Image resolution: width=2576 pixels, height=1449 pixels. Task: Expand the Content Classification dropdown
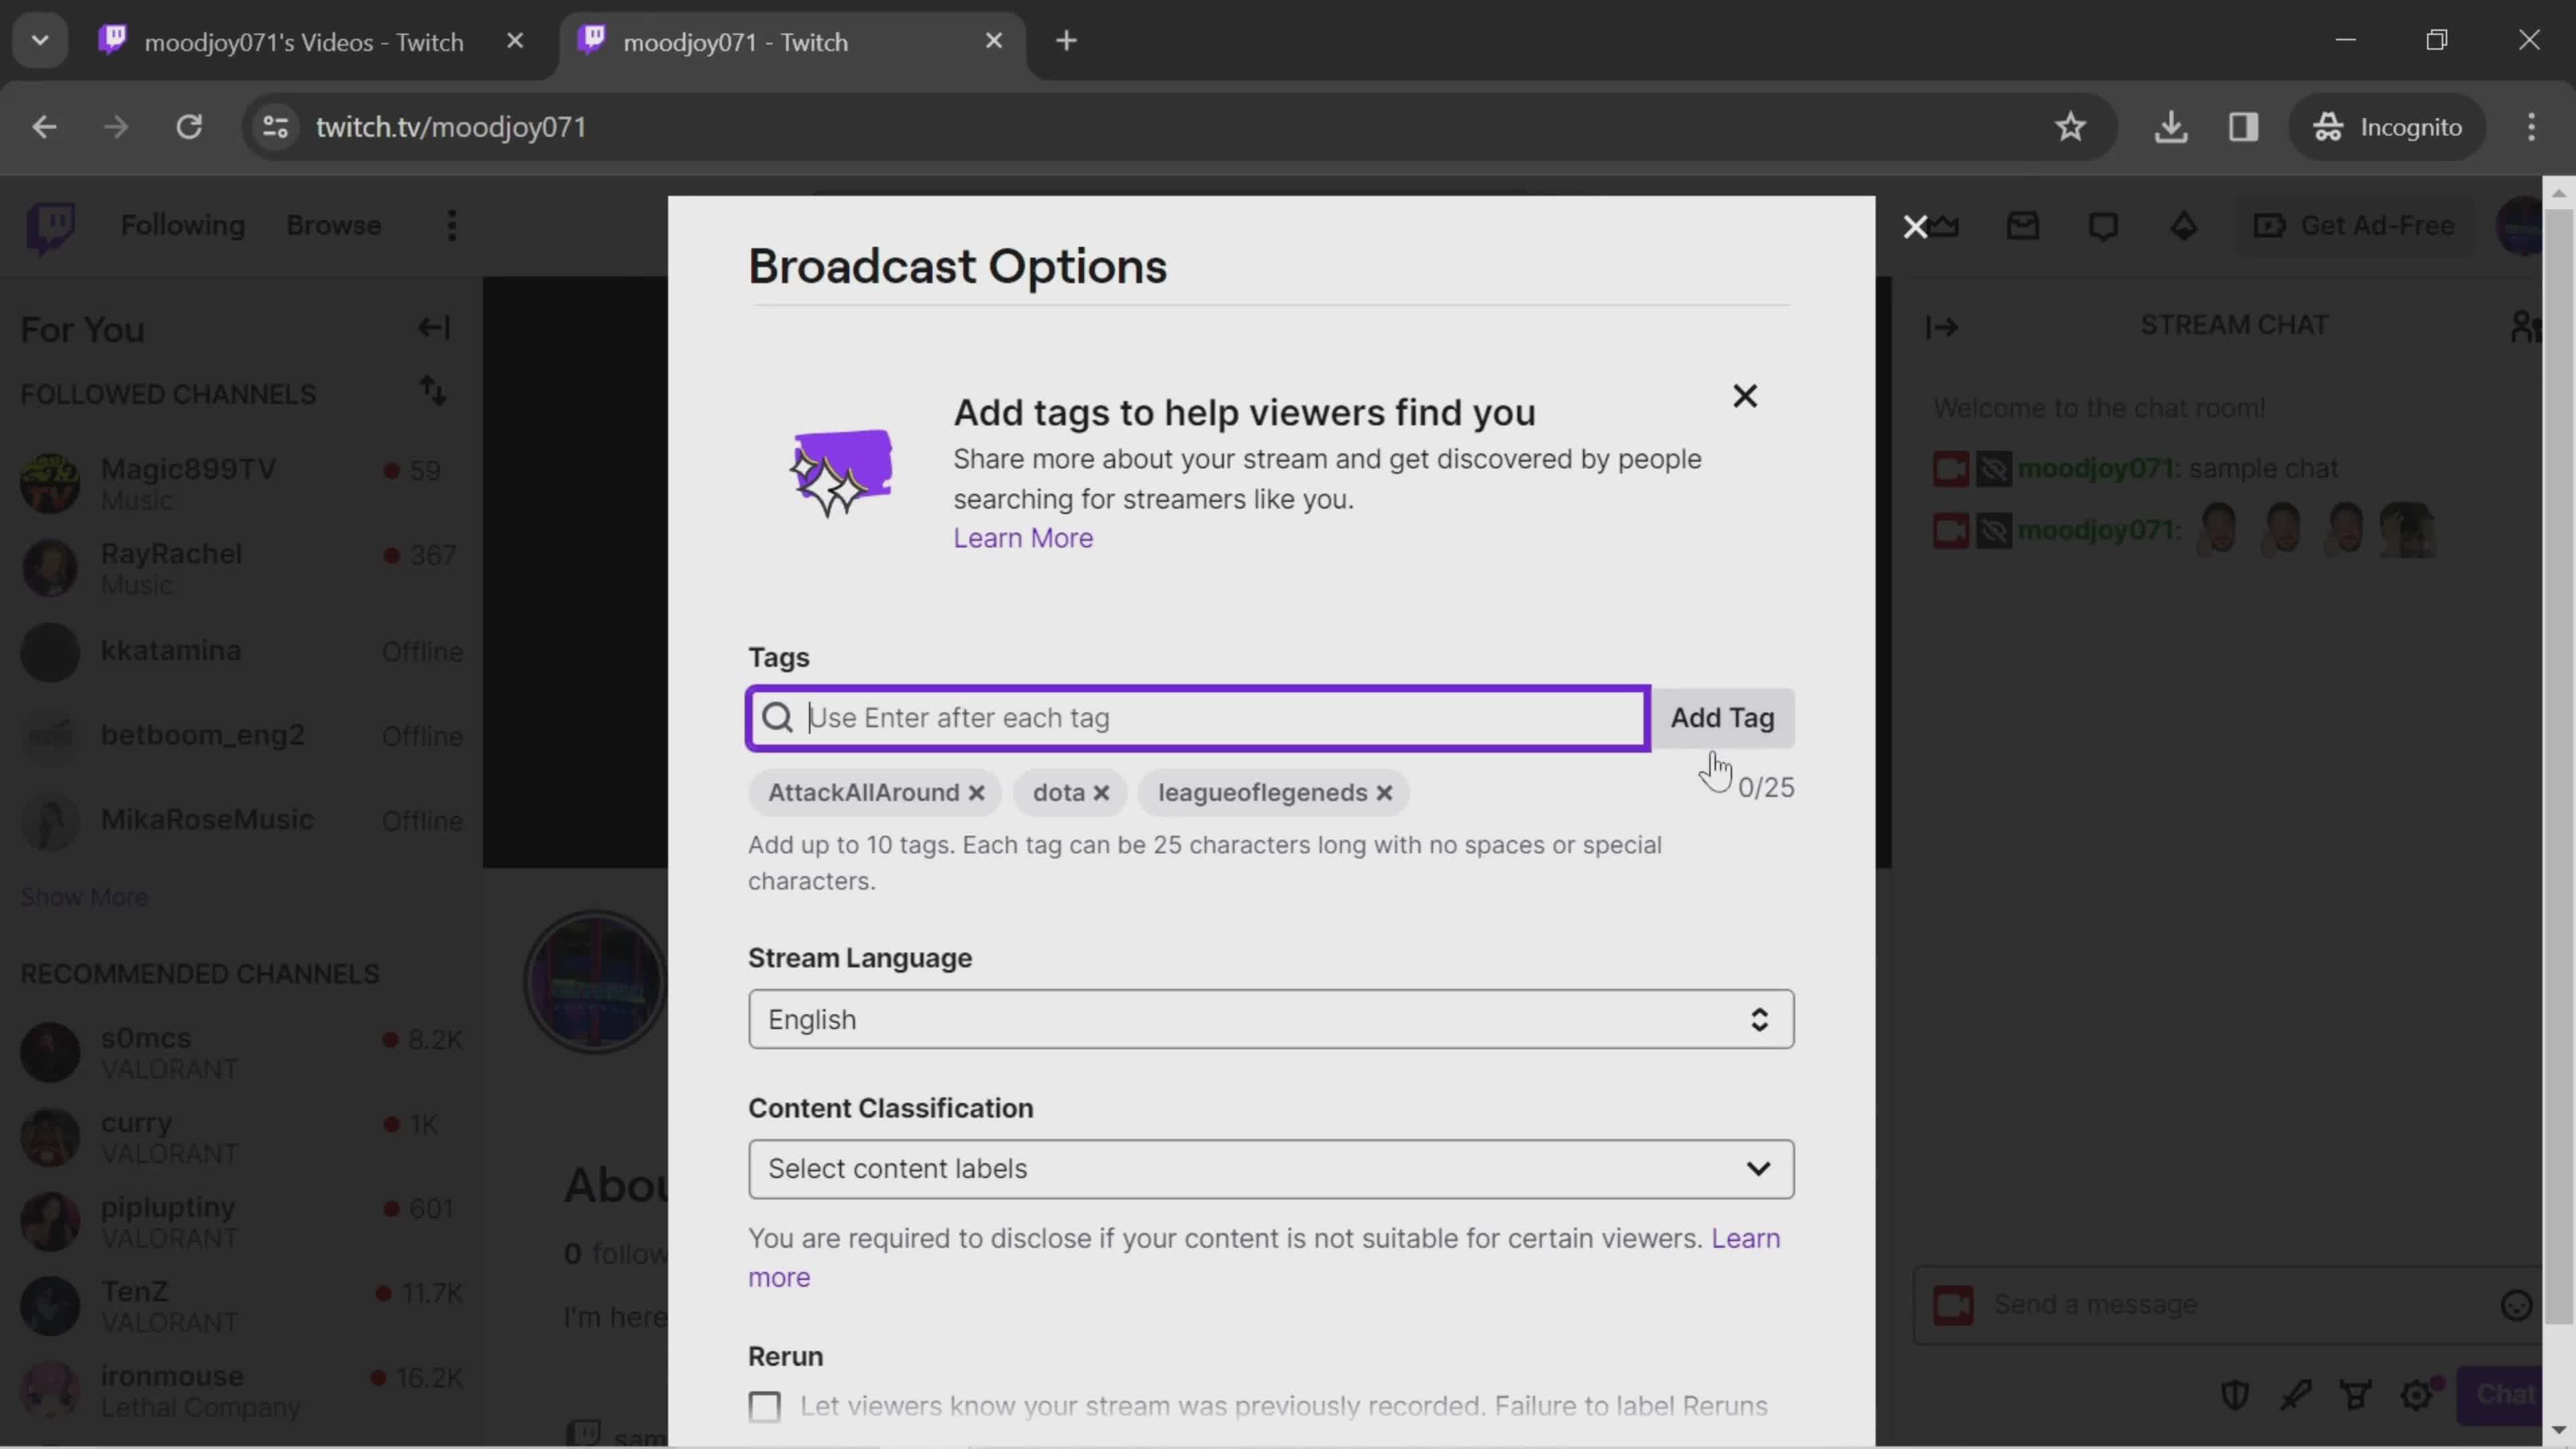[1271, 1168]
